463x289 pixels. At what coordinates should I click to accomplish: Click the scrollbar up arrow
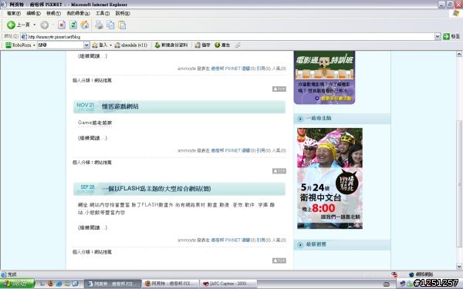tap(459, 54)
